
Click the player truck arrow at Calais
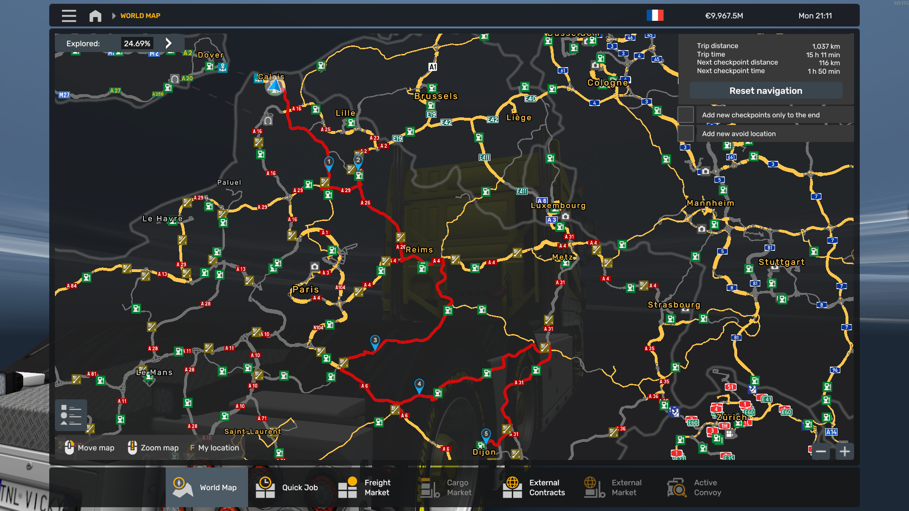[x=275, y=87]
